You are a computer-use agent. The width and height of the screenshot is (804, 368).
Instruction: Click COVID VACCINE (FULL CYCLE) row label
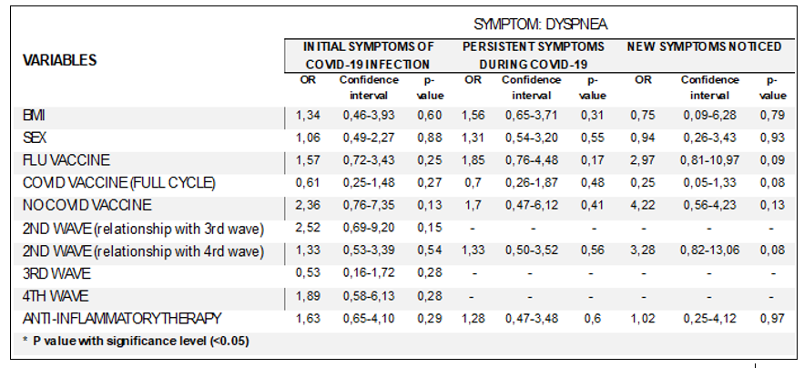tap(118, 183)
